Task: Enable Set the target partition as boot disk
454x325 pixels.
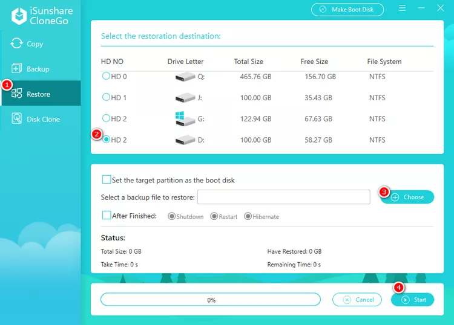Action: point(107,179)
